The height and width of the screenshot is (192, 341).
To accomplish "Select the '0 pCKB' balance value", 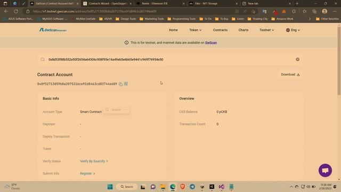I will pos(222,112).
